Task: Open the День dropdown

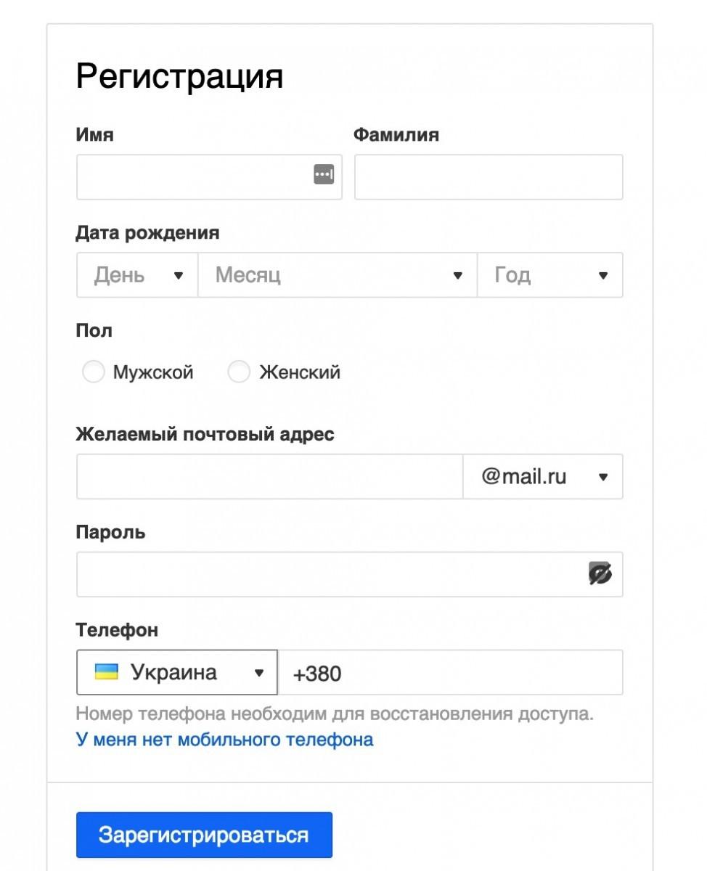Action: (x=137, y=275)
